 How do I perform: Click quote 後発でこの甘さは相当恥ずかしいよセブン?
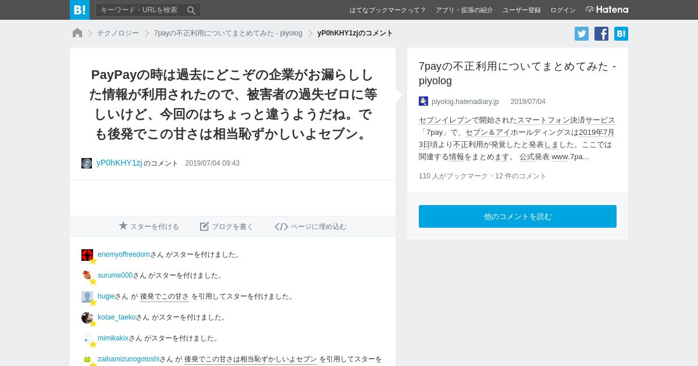[251, 359]
